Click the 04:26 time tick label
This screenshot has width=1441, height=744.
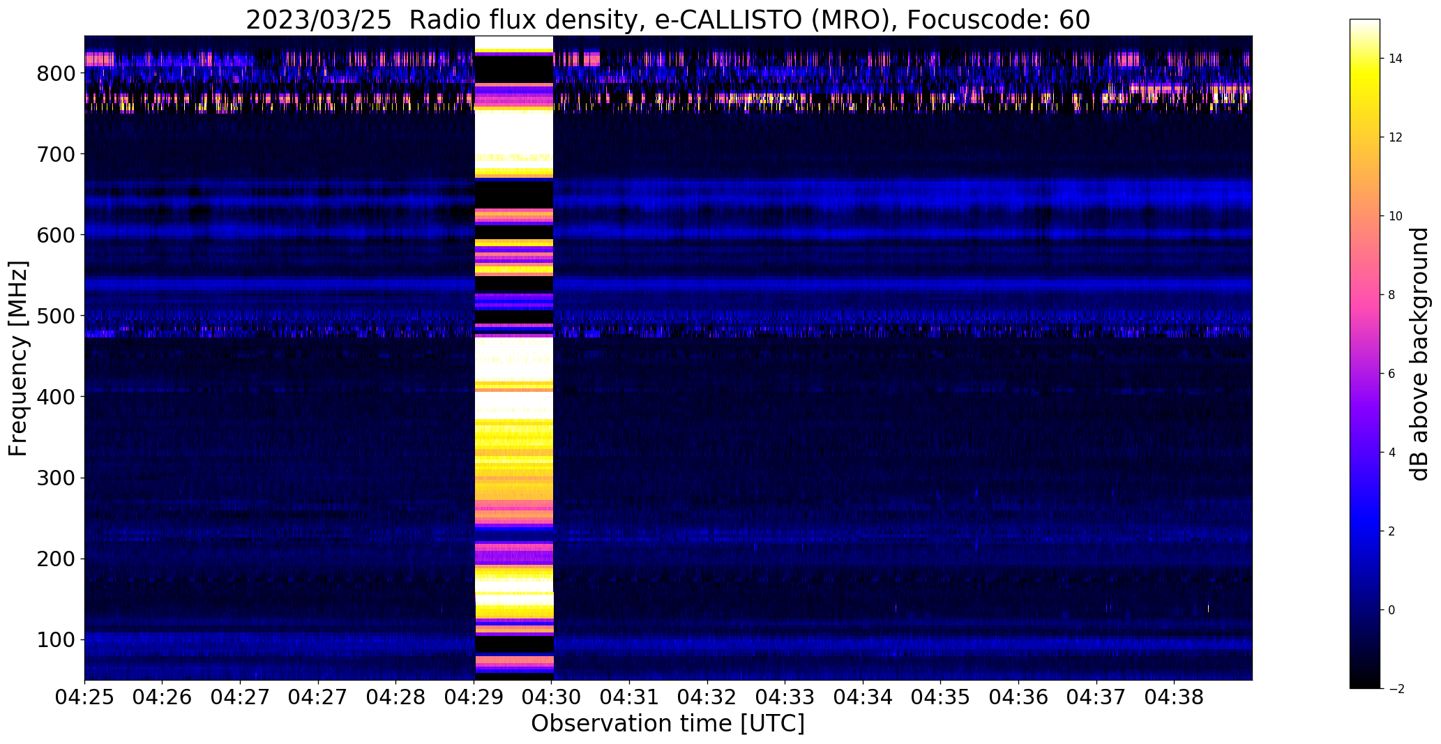click(163, 697)
